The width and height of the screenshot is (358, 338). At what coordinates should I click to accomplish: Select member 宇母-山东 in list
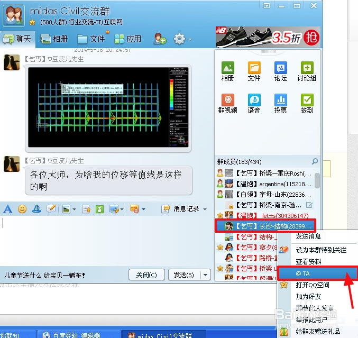click(264, 195)
